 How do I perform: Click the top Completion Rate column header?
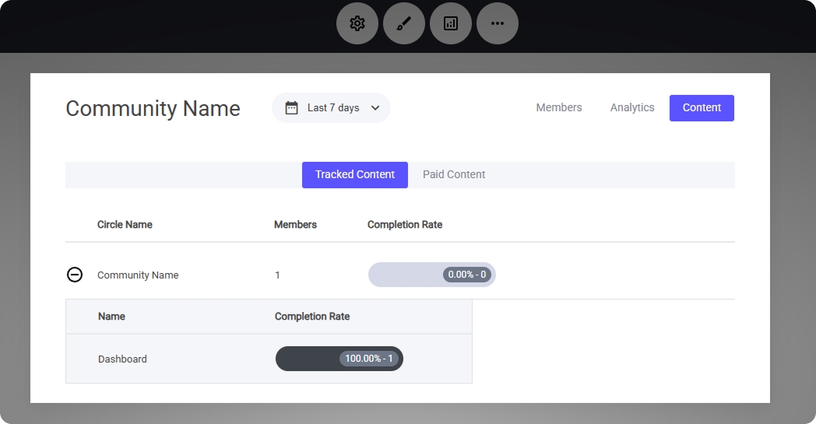[x=405, y=225]
